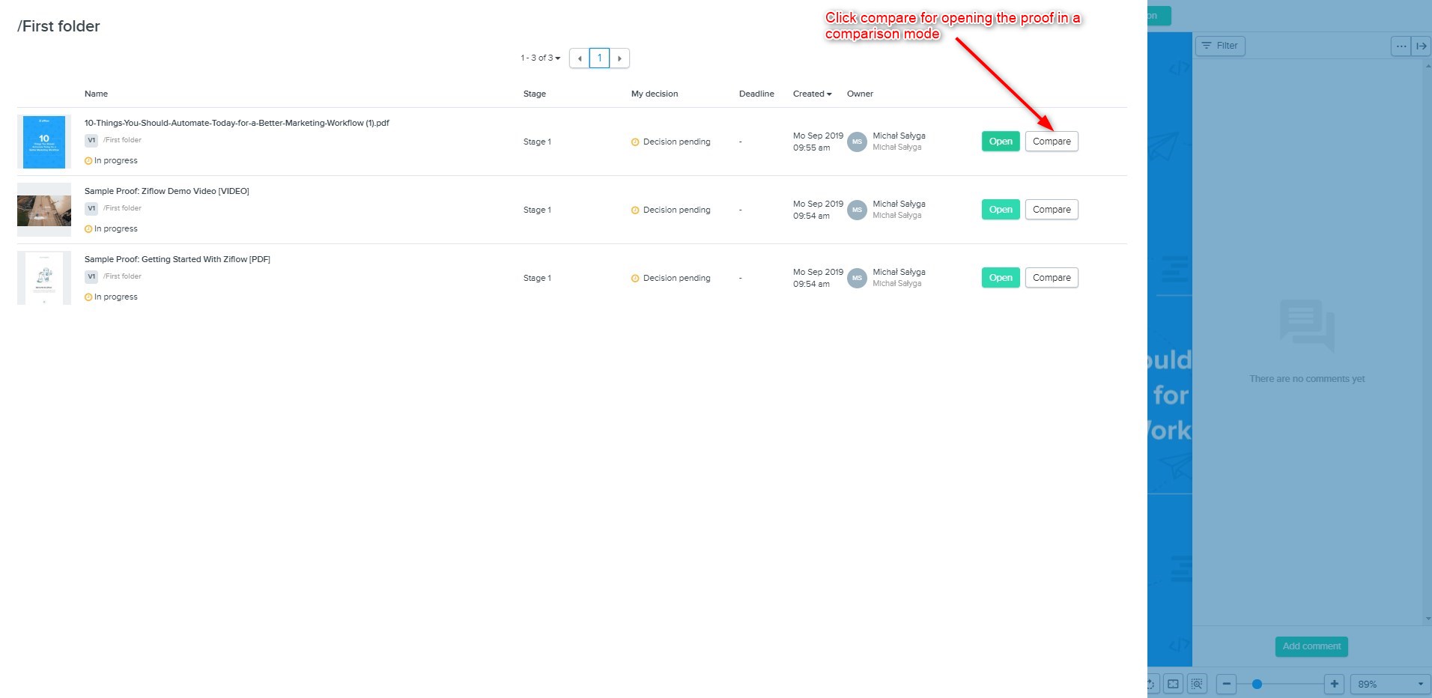Click the fit-to-screen icon
Screen dimensions: 1432x698
point(1174,684)
